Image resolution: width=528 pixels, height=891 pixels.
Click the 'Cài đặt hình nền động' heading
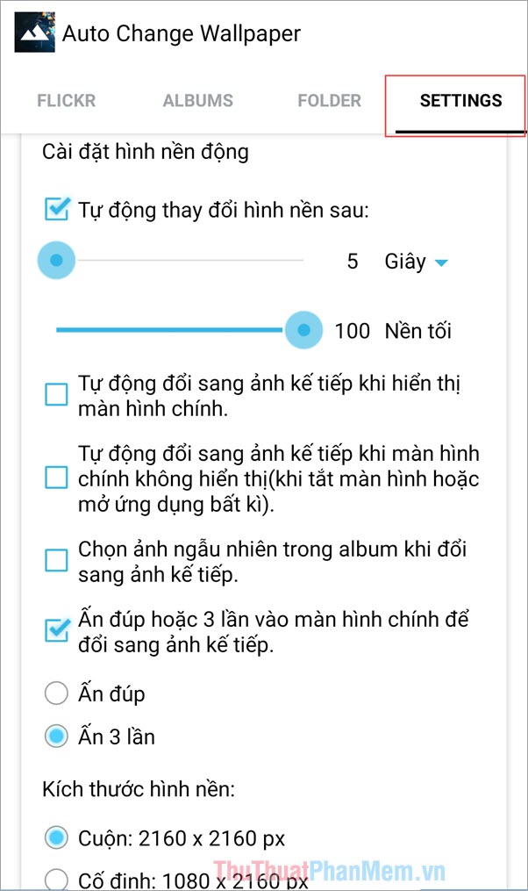point(146,152)
